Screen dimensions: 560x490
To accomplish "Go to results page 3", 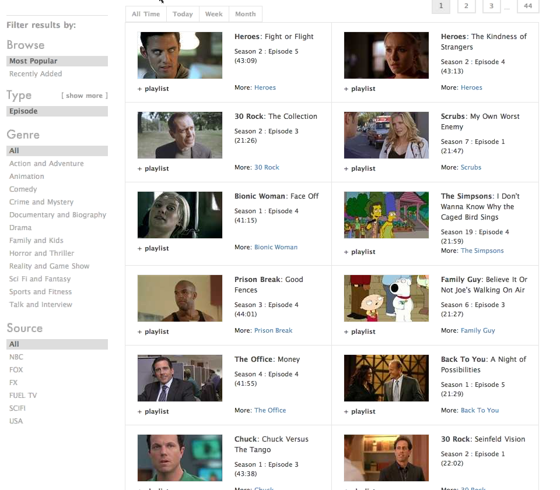I will pyautogui.click(x=491, y=6).
